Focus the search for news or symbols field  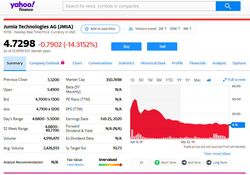(x=139, y=6)
